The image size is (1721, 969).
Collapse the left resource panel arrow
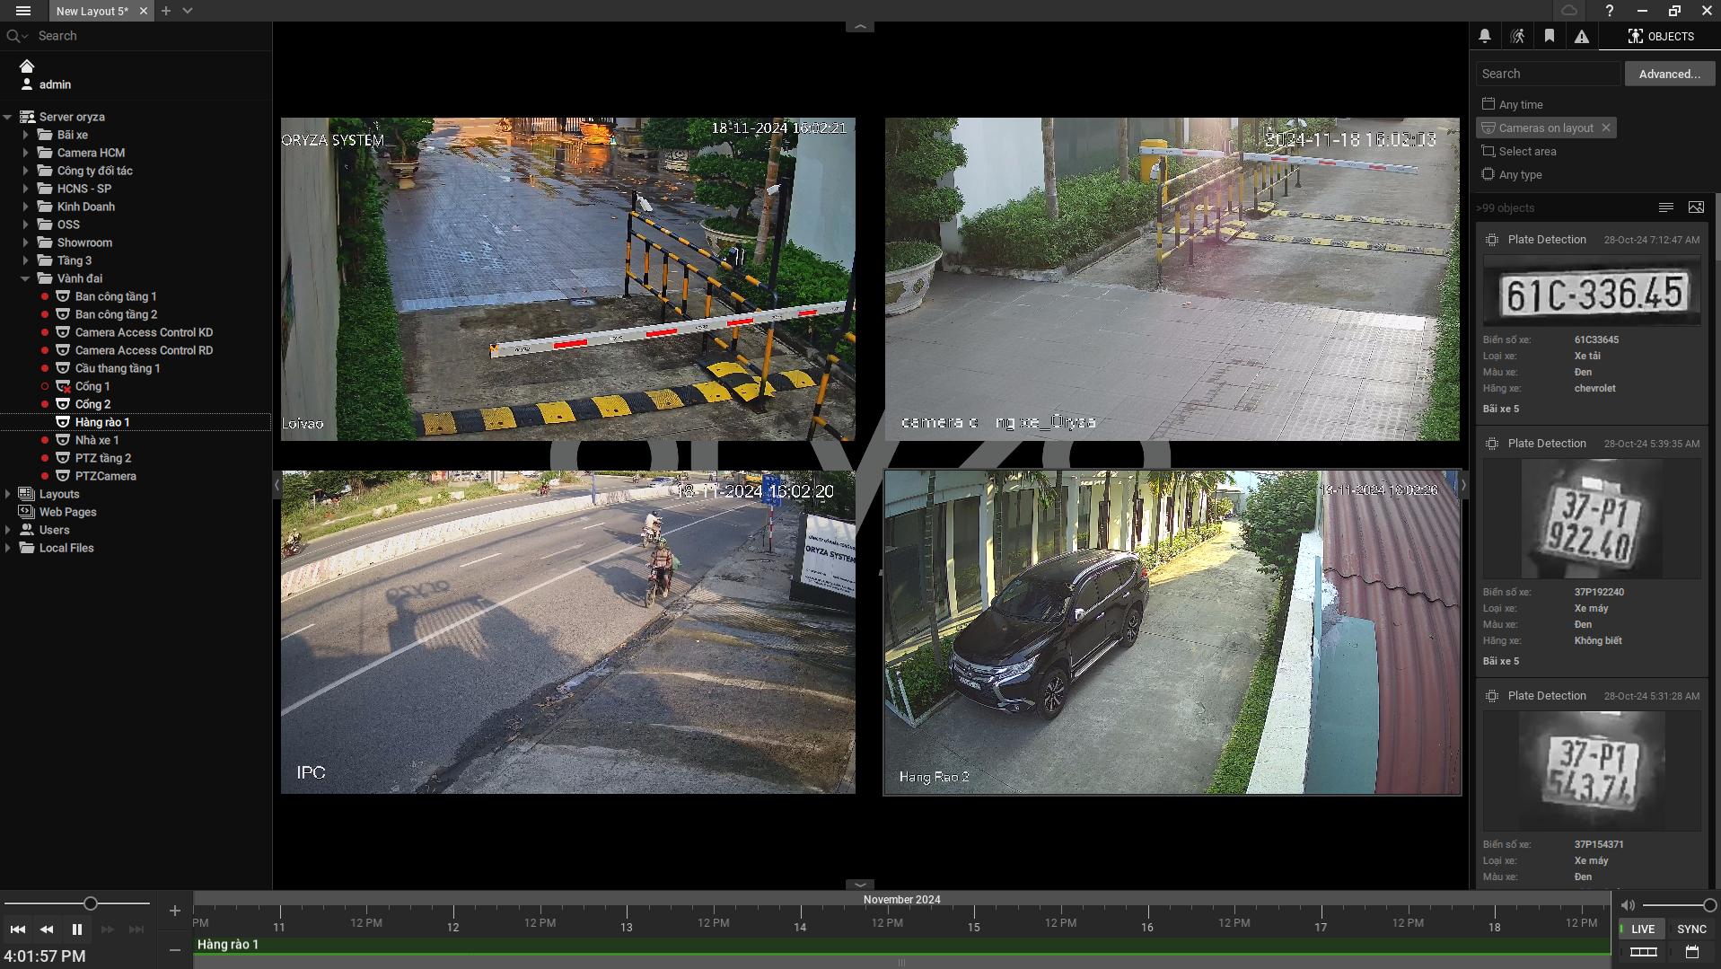coord(277,485)
